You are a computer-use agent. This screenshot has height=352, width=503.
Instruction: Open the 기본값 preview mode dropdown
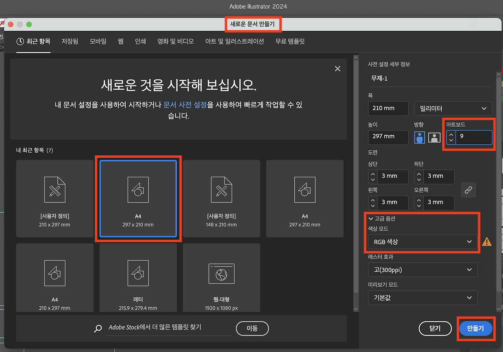(x=423, y=298)
